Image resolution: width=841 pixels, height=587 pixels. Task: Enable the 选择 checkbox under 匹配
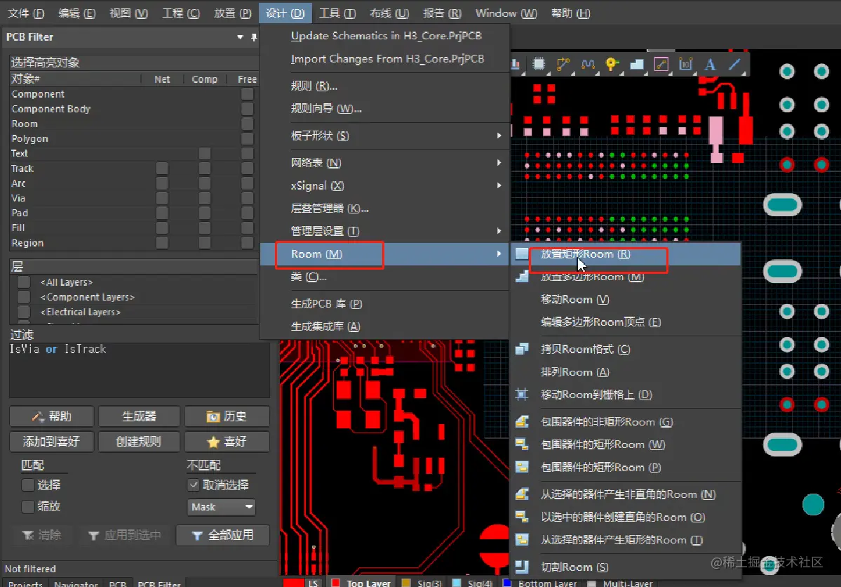[26, 484]
